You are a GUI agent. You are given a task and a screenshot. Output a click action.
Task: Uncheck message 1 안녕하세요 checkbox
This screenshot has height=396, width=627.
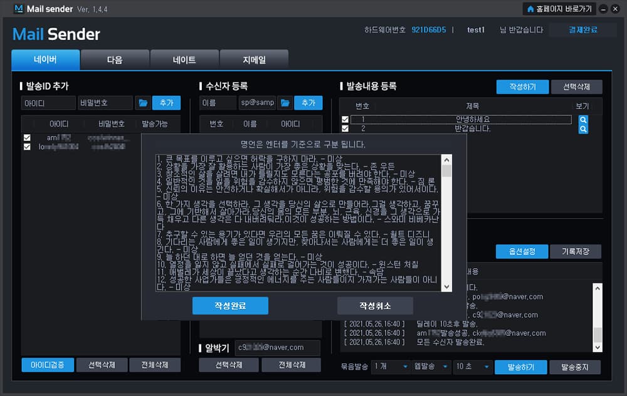click(345, 119)
